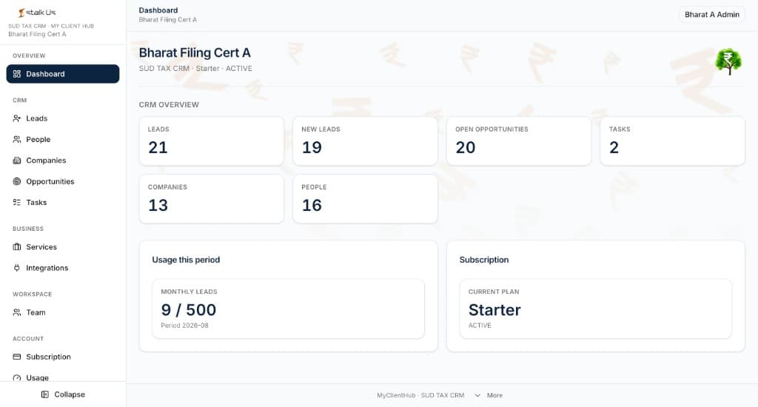This screenshot has height=407, width=758.
Task: Click the Companies building icon
Action: (x=17, y=161)
